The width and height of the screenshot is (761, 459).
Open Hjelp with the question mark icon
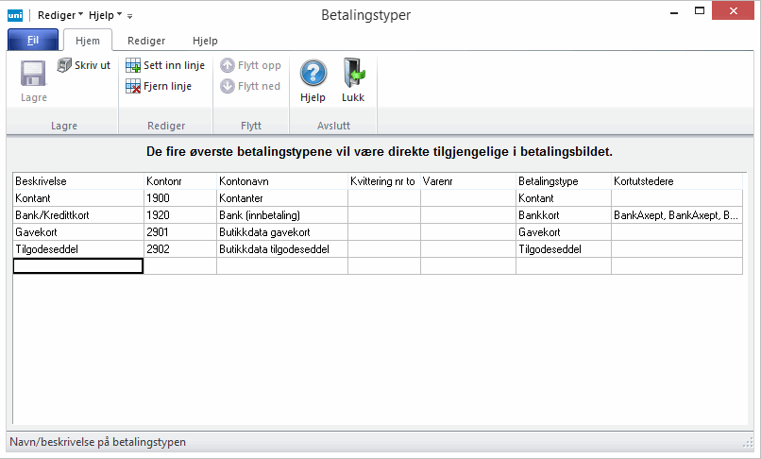[x=313, y=74]
